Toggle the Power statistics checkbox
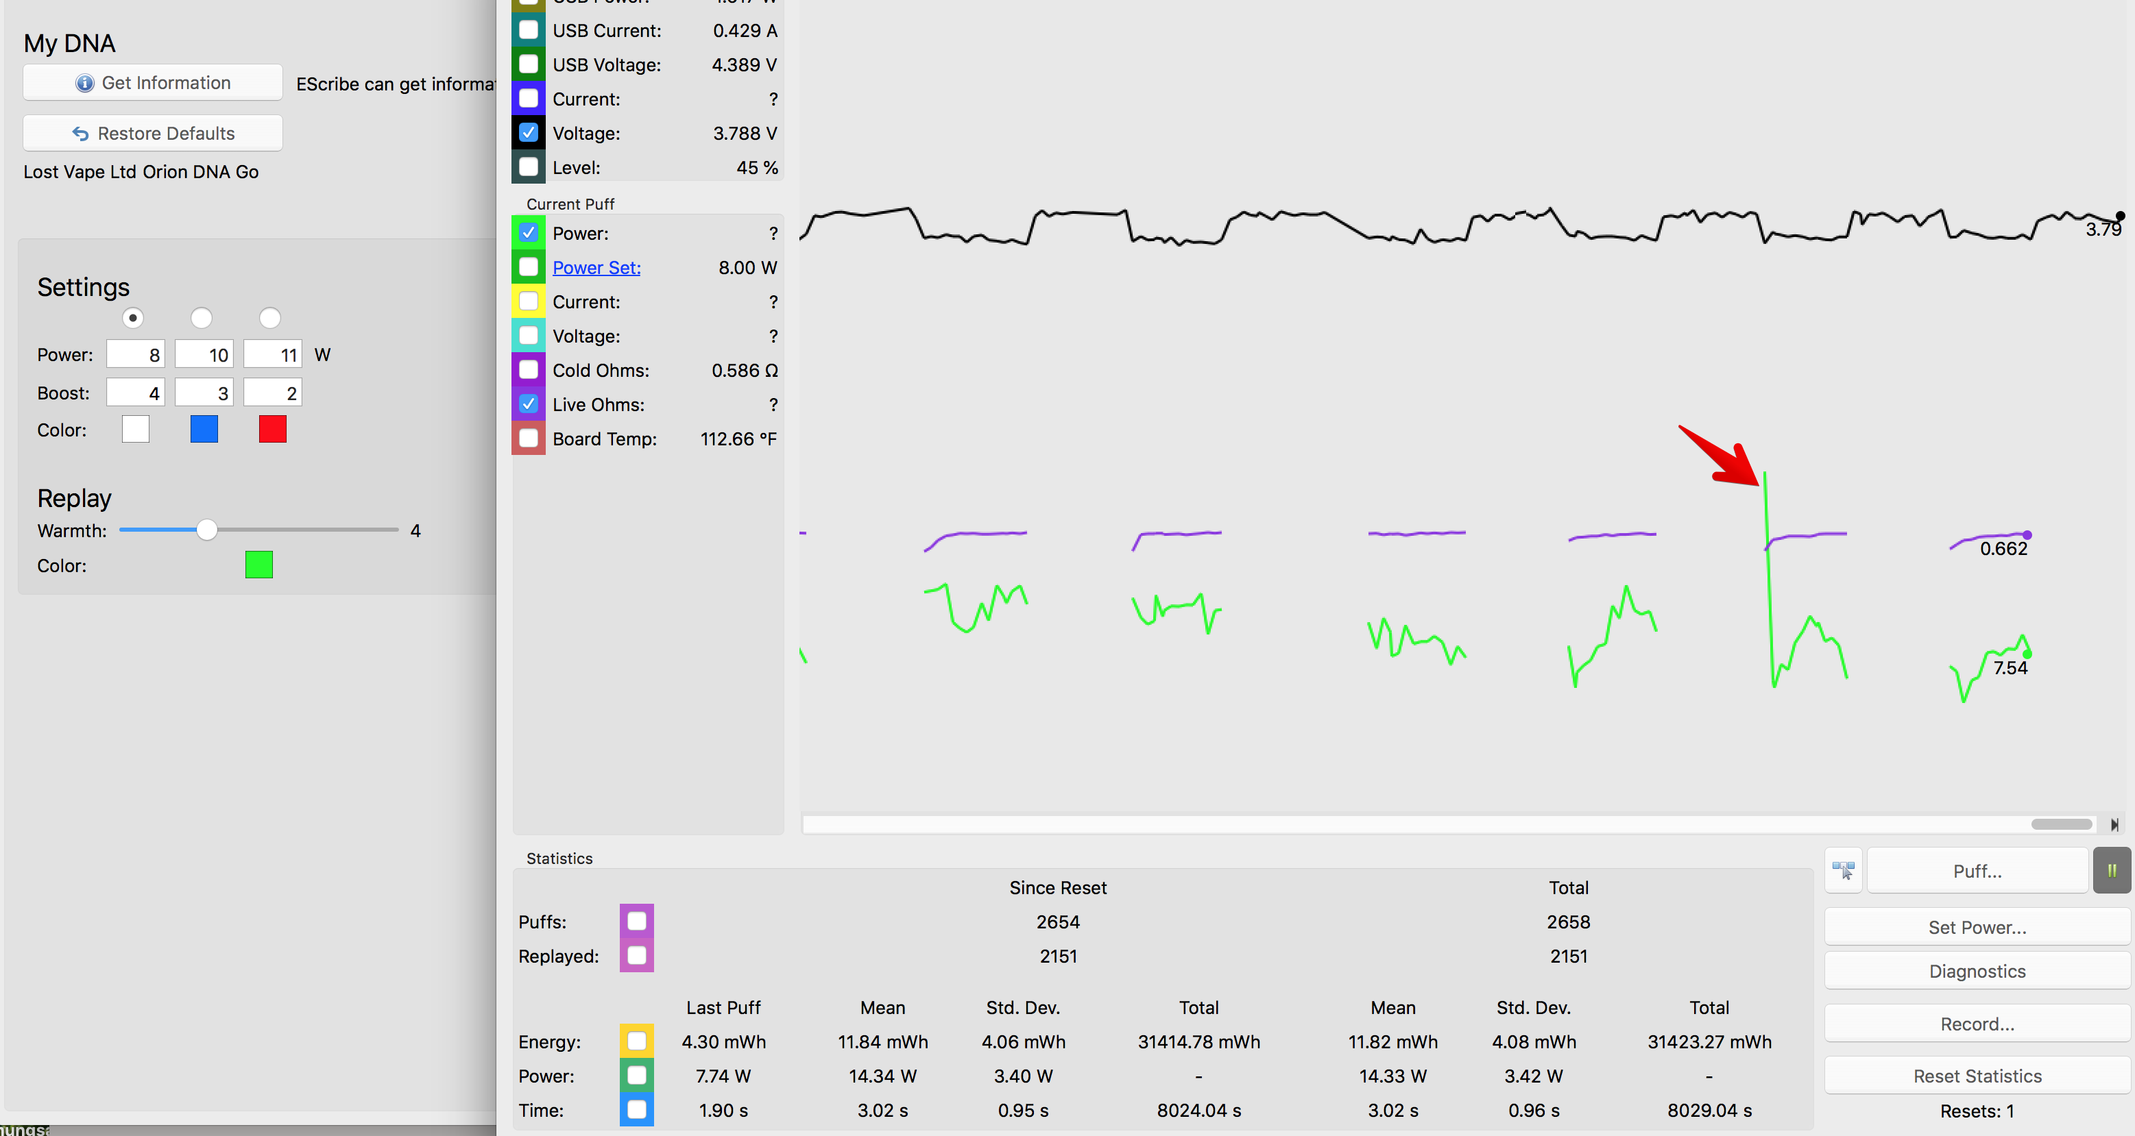Viewport: 2135px width, 1136px height. (x=636, y=1076)
